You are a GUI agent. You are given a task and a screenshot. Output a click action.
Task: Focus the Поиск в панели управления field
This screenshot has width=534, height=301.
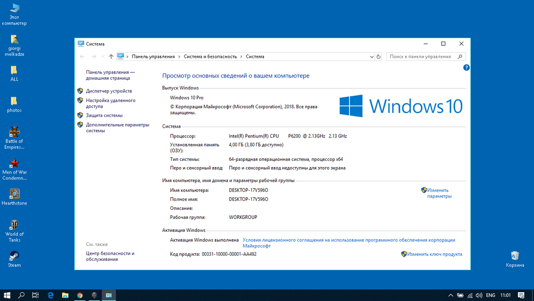pos(426,57)
